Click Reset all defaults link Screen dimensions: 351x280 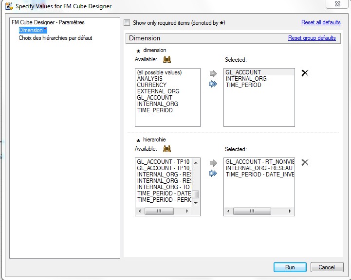coord(321,22)
